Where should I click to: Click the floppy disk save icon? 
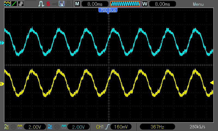[62, 4]
